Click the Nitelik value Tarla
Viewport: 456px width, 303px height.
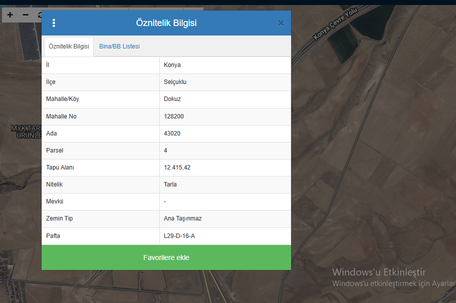(170, 184)
